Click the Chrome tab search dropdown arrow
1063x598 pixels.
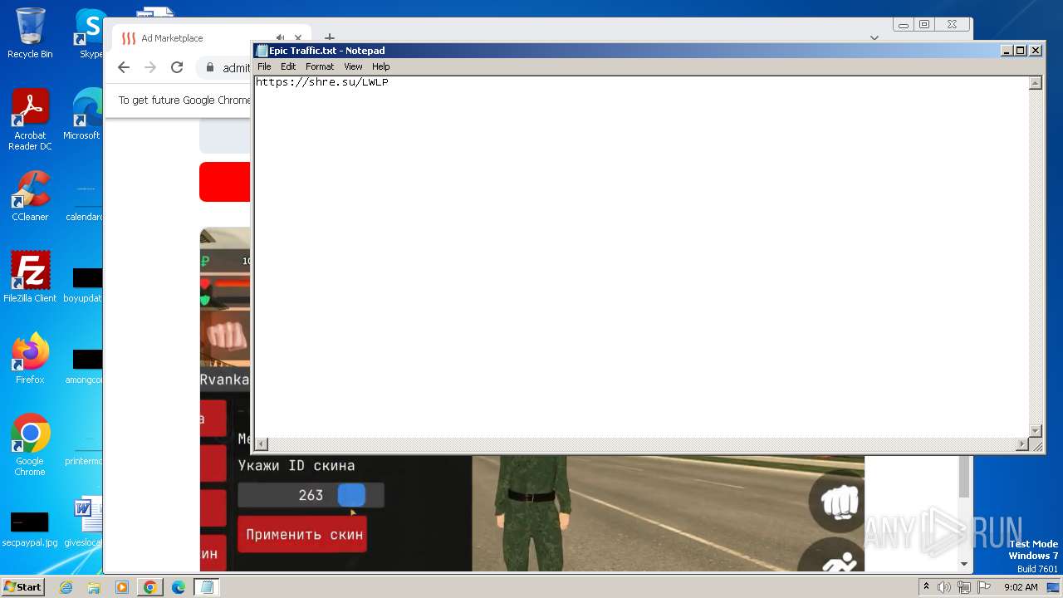874,37
